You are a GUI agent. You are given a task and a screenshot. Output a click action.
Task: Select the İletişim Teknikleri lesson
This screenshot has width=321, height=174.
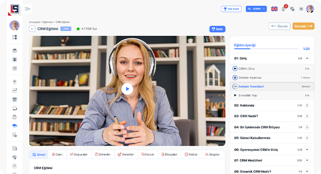(272, 86)
